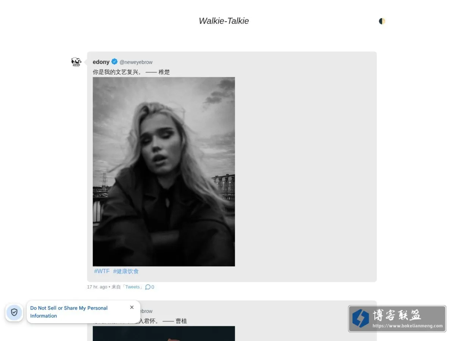Open the privacy shield icon
The height and width of the screenshot is (341, 455).
pos(14,312)
